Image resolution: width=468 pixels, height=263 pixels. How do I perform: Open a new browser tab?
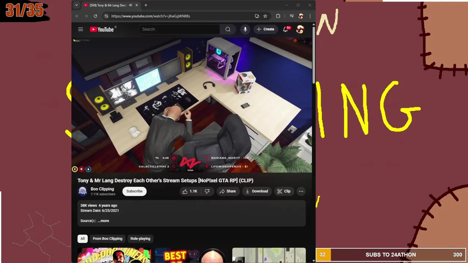tap(146, 5)
